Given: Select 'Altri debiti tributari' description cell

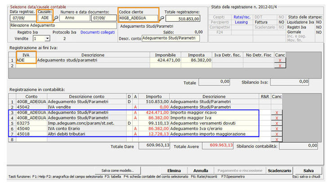Looking at the screenshot, I should point(87,134).
